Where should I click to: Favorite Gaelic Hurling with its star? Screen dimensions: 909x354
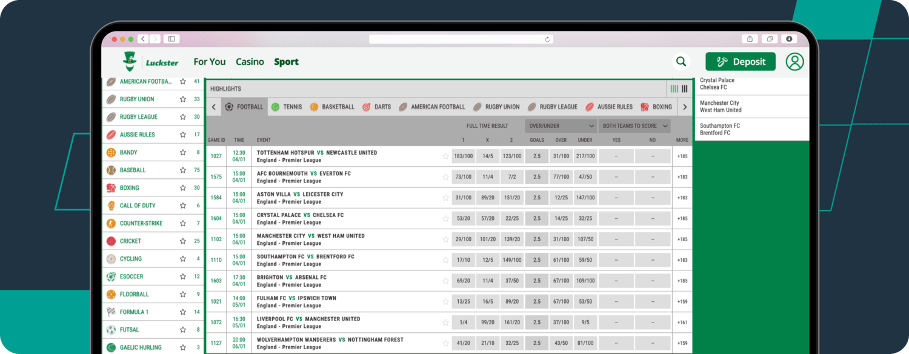click(x=182, y=347)
